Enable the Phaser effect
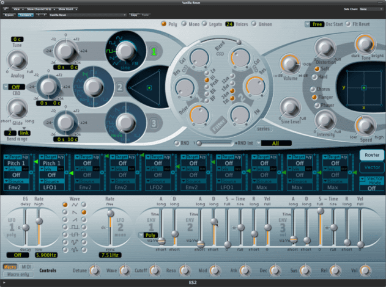This screenshot has width=386, height=287. [x=317, y=105]
